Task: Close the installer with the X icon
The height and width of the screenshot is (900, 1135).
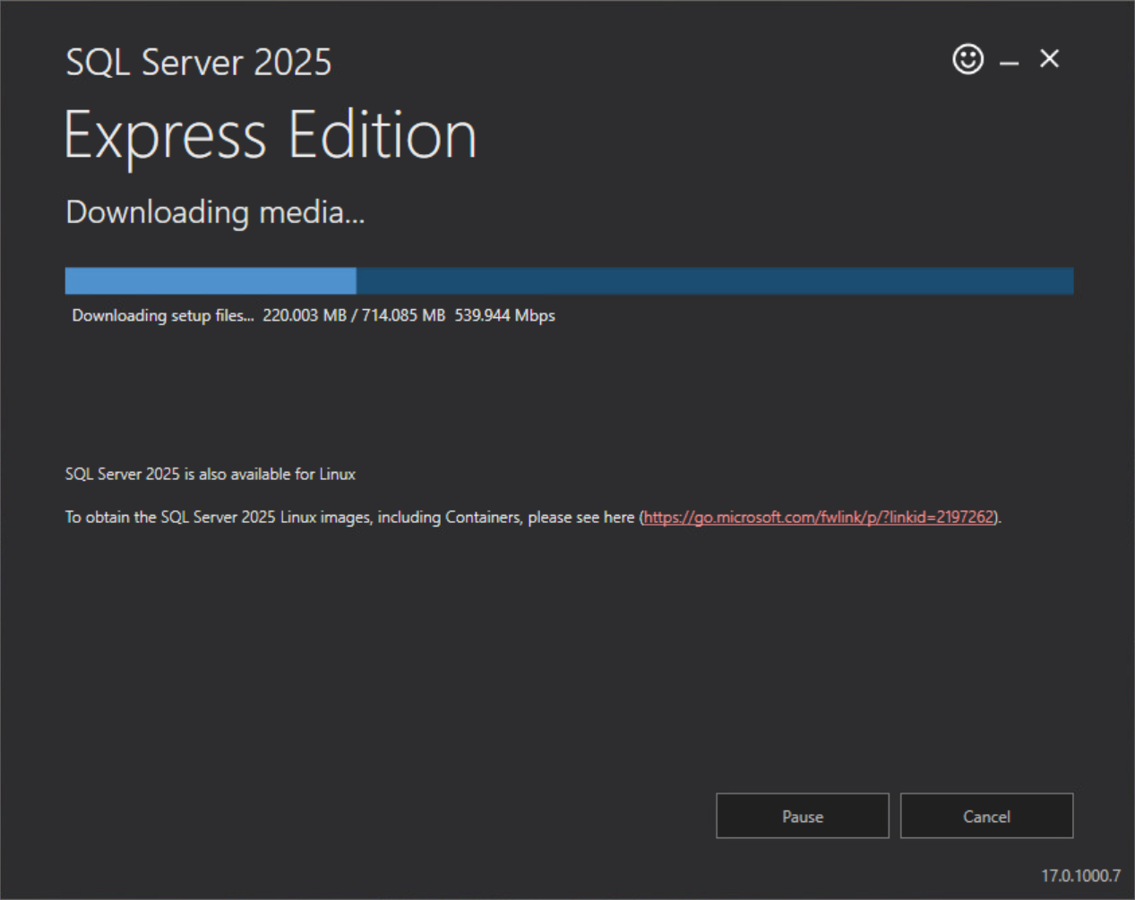Action: pyautogui.click(x=1049, y=58)
